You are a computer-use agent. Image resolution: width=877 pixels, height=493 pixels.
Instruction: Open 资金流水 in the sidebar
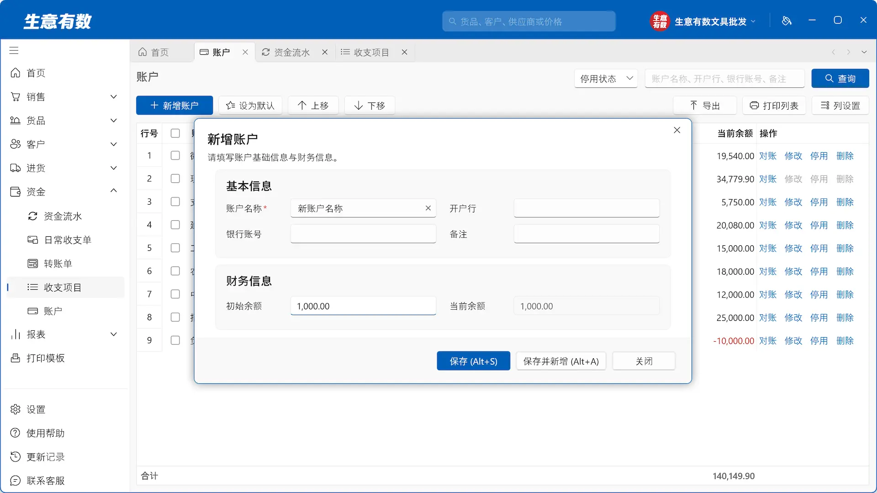64,216
